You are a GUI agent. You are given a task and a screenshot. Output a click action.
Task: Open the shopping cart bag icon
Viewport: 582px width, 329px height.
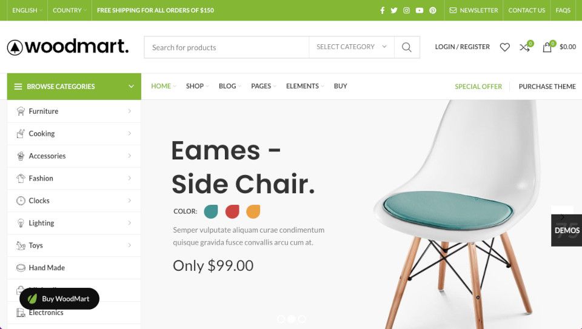[547, 47]
